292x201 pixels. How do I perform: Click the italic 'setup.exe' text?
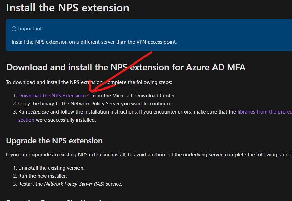[x=39, y=112]
